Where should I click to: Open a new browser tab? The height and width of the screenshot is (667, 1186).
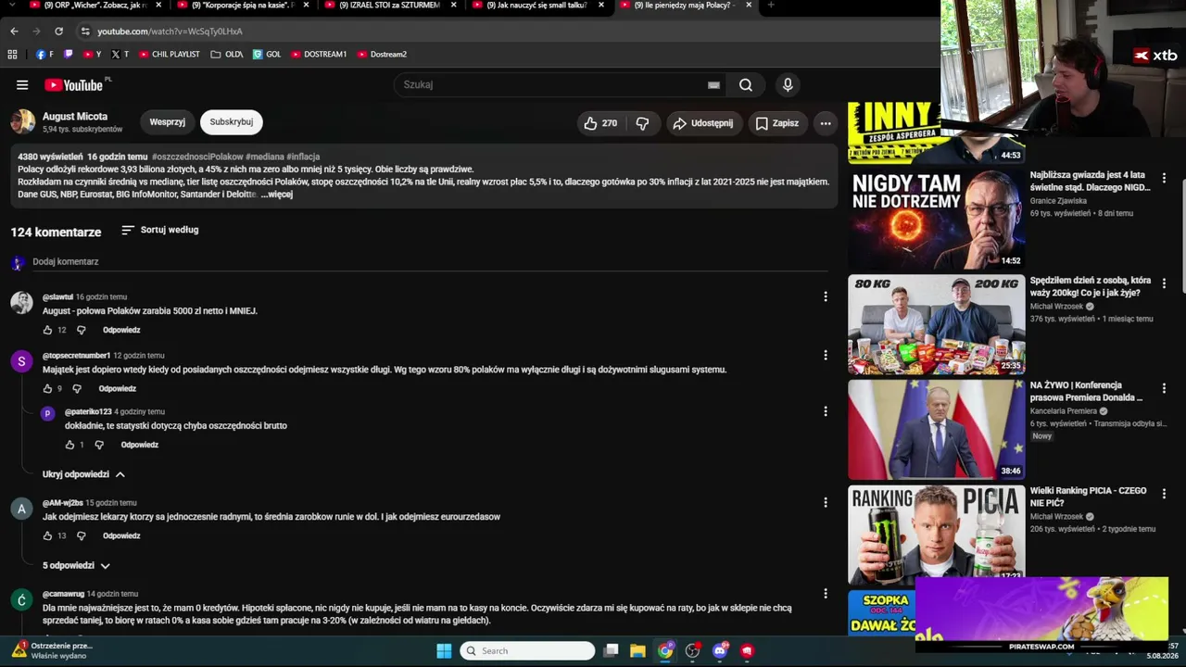pos(771,6)
